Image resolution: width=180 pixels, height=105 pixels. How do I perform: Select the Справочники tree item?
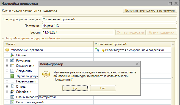[25, 66]
